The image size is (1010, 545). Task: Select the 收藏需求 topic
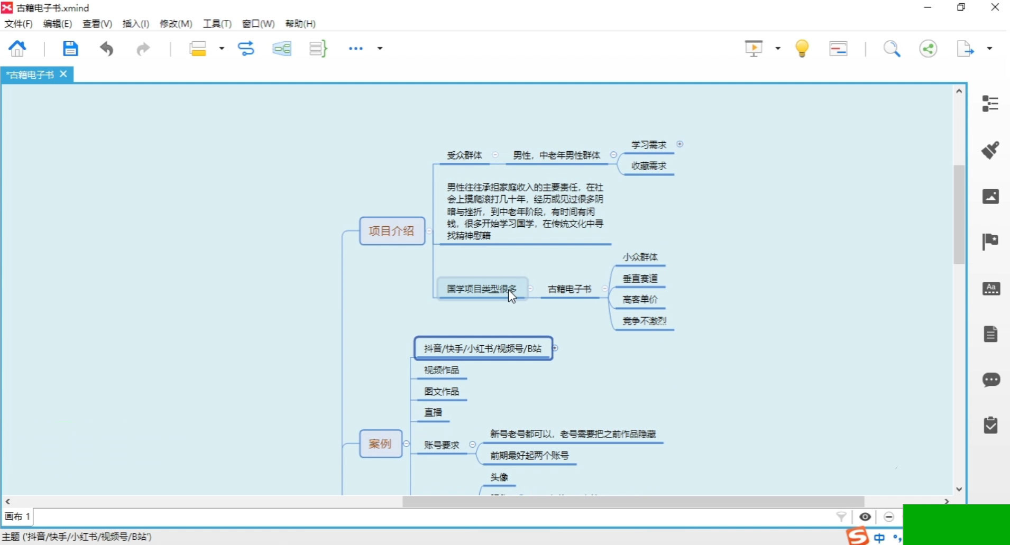click(648, 166)
